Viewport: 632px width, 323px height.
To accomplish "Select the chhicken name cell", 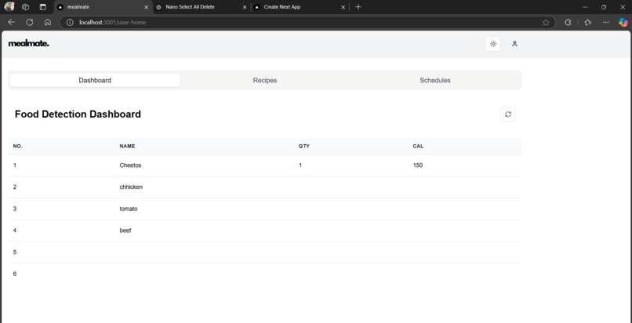I will coord(131,187).
